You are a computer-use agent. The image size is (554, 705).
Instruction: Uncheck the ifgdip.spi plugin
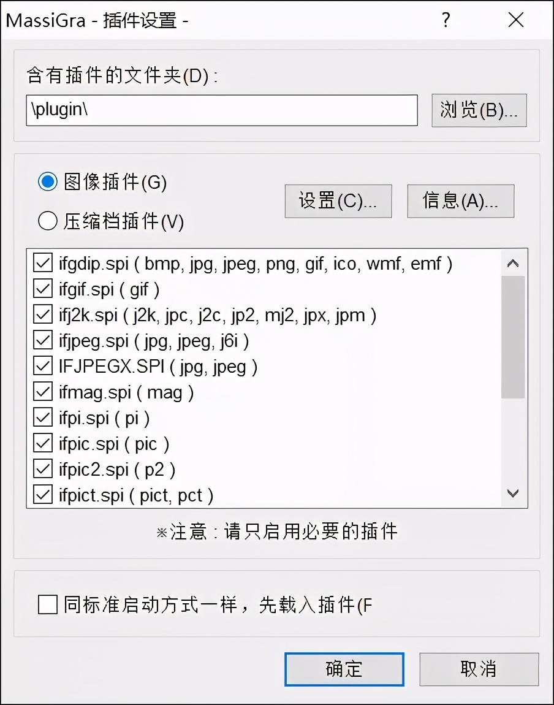coord(42,264)
